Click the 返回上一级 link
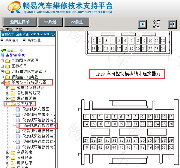Screen dimensions: 180x168 (x=15, y=50)
